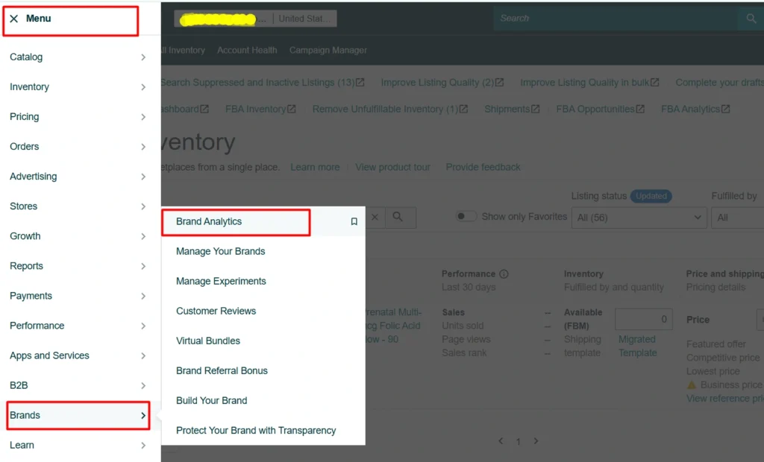Click the previous page chevron in pagination
The width and height of the screenshot is (764, 462).
(501, 441)
